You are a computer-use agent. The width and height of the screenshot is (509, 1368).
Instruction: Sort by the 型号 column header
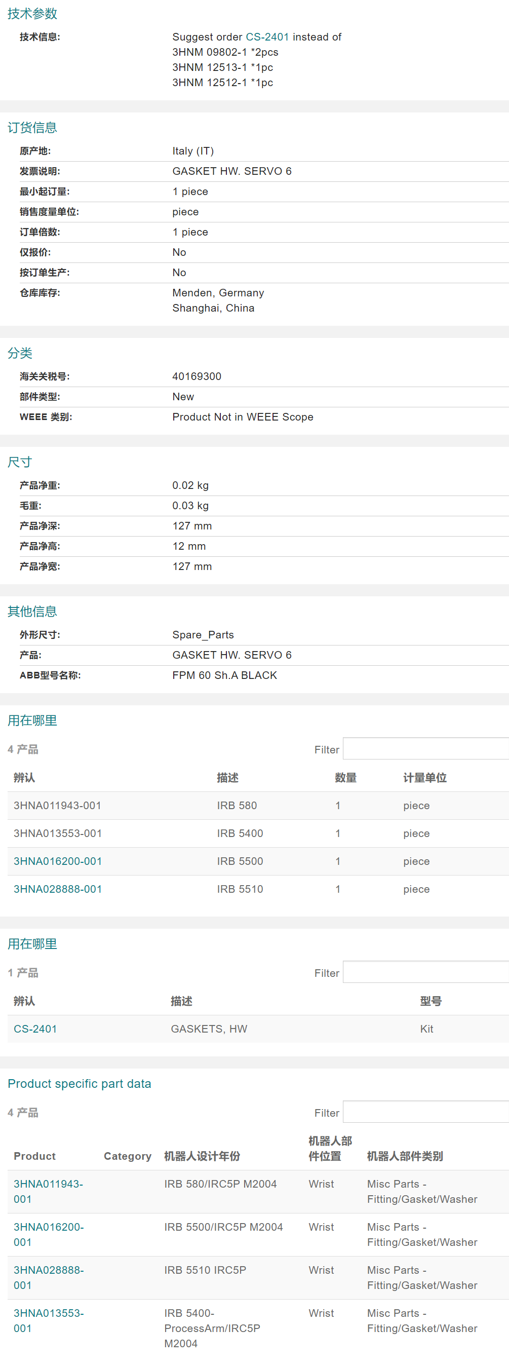point(430,1001)
